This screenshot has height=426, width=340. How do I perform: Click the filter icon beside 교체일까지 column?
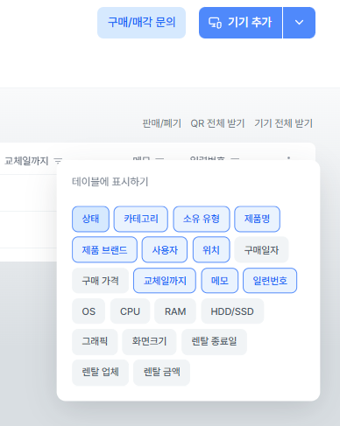(59, 160)
